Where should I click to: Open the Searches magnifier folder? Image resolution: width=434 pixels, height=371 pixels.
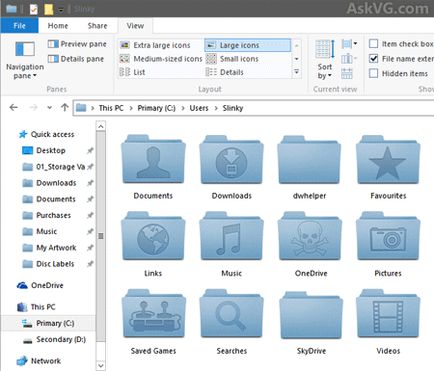[x=231, y=313]
